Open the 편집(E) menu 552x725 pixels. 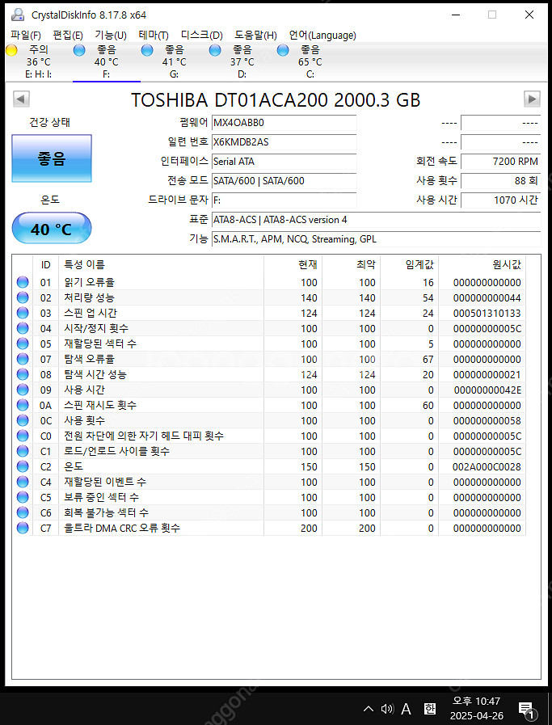point(68,35)
